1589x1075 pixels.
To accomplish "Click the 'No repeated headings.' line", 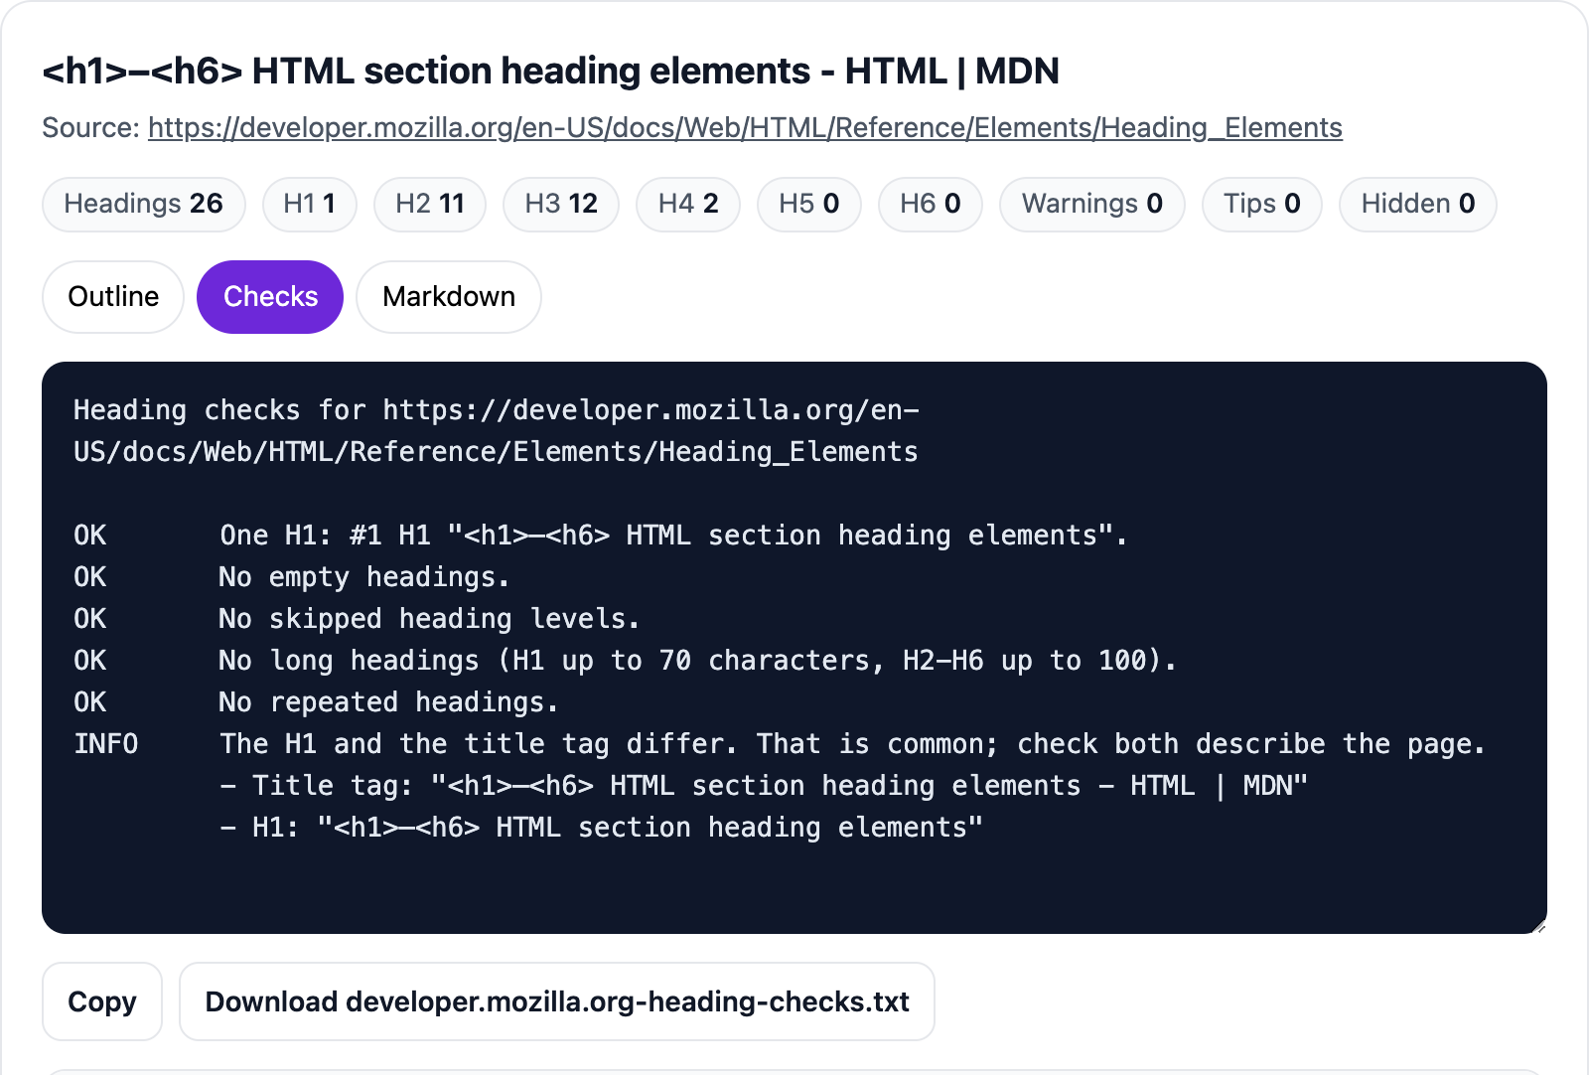I will [x=388, y=702].
